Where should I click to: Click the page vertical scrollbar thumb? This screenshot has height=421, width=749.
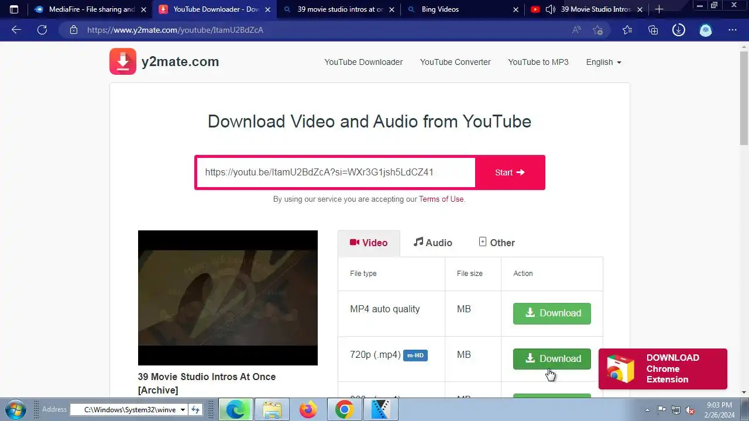744,98
